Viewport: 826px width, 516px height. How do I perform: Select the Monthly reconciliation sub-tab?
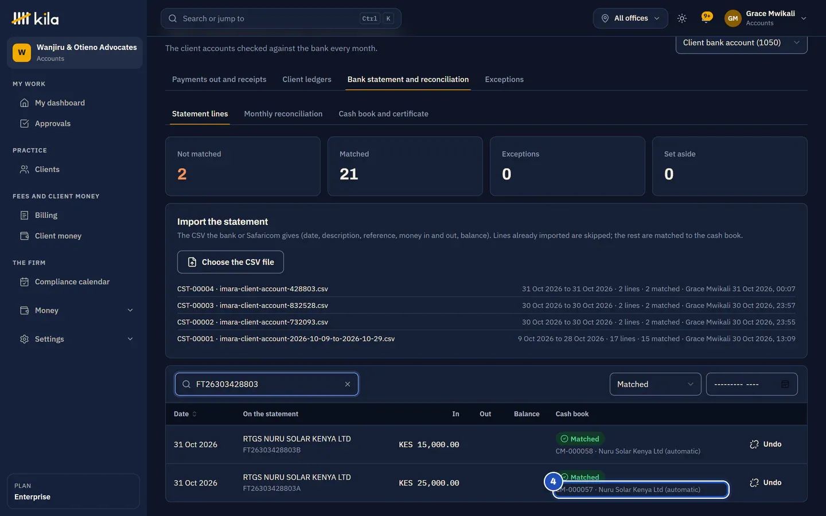[283, 114]
